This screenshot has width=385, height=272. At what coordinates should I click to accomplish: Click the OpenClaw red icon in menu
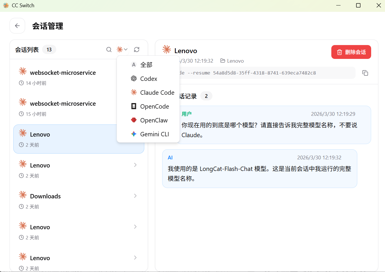click(134, 120)
